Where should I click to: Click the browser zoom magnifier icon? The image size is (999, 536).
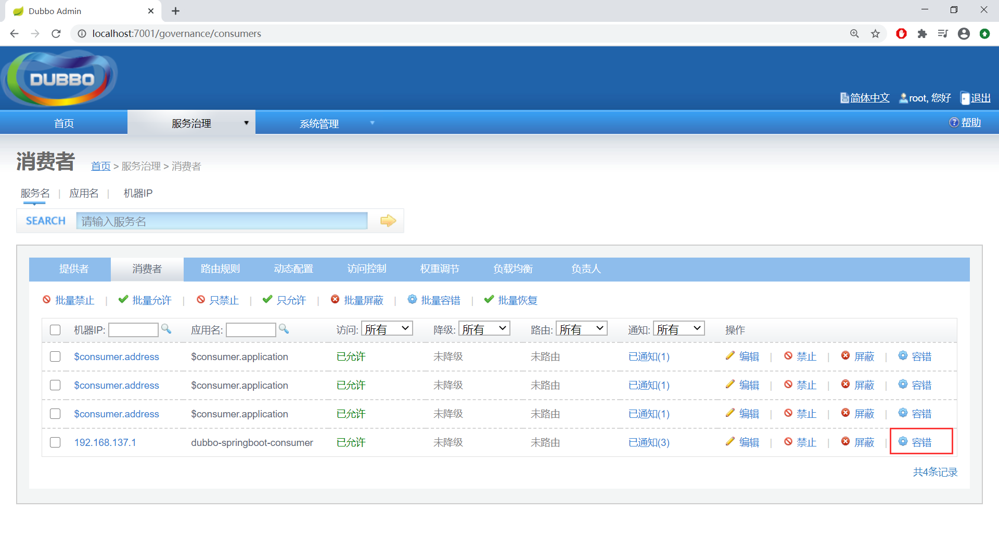(854, 34)
